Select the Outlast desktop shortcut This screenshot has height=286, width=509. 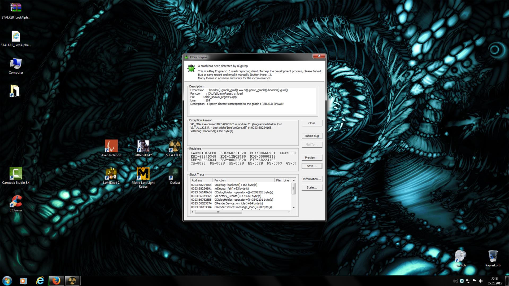click(x=175, y=176)
